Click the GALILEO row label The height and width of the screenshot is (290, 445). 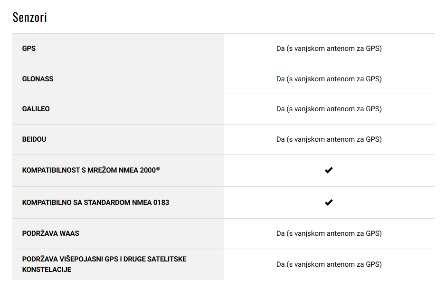click(36, 109)
